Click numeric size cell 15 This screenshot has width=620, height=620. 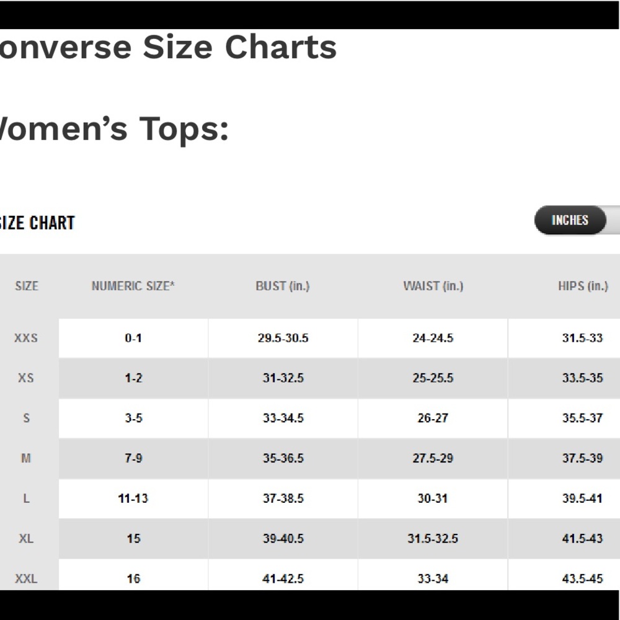[x=134, y=539]
